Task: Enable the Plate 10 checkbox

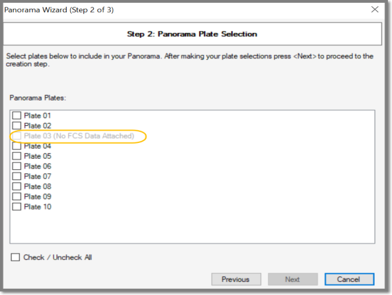Action: [17, 207]
